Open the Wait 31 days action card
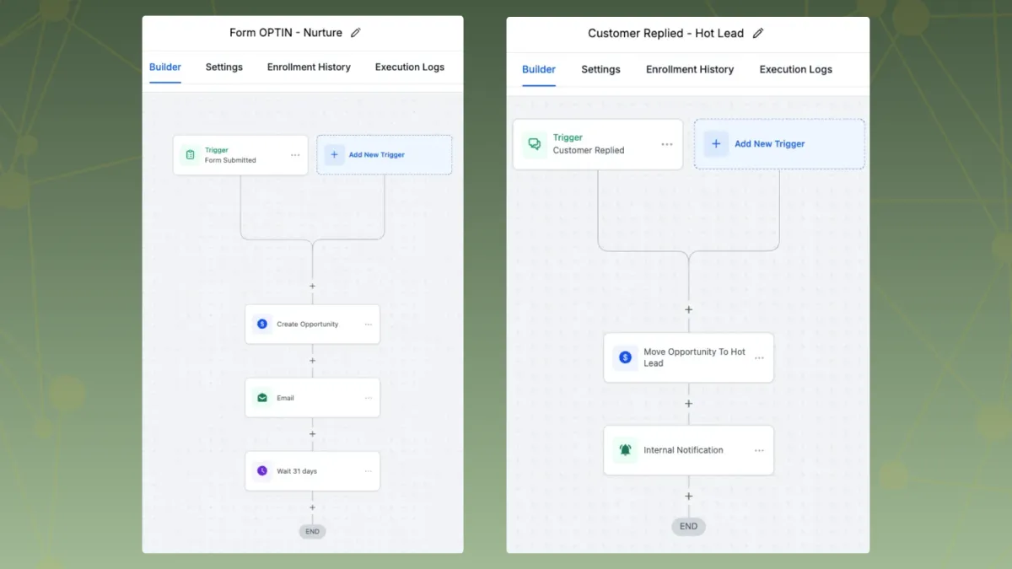Image resolution: width=1012 pixels, height=569 pixels. tap(312, 471)
